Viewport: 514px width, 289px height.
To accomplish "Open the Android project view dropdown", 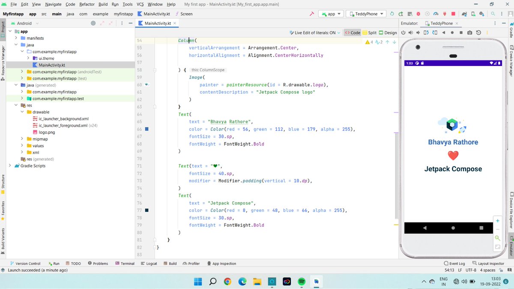I will [x=24, y=23].
